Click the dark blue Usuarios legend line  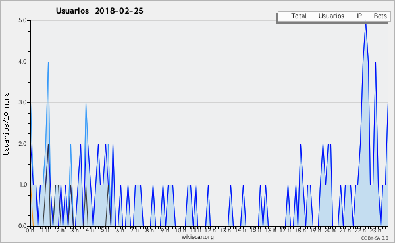coord(312,16)
